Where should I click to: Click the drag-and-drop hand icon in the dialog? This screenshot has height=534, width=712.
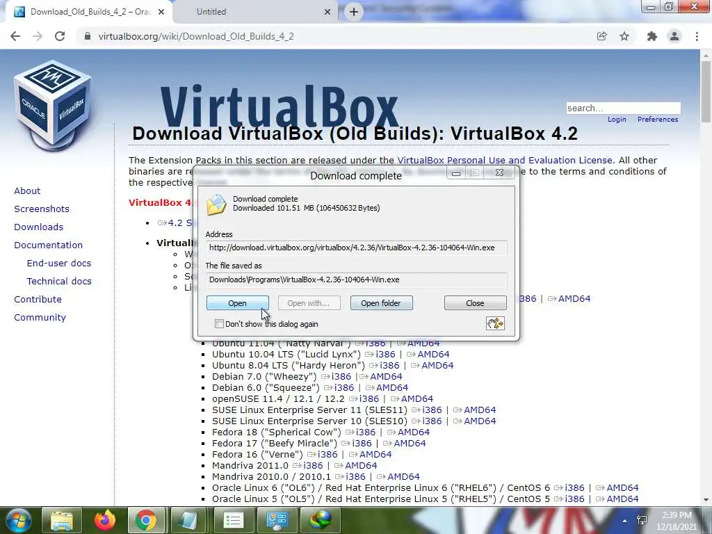pos(495,323)
